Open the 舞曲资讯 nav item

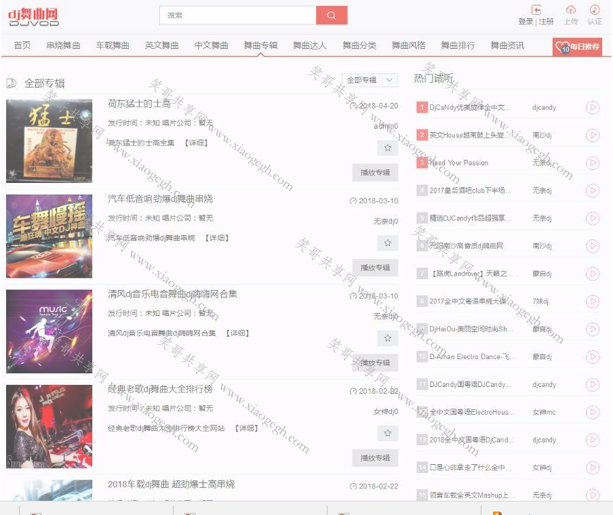pyautogui.click(x=507, y=45)
